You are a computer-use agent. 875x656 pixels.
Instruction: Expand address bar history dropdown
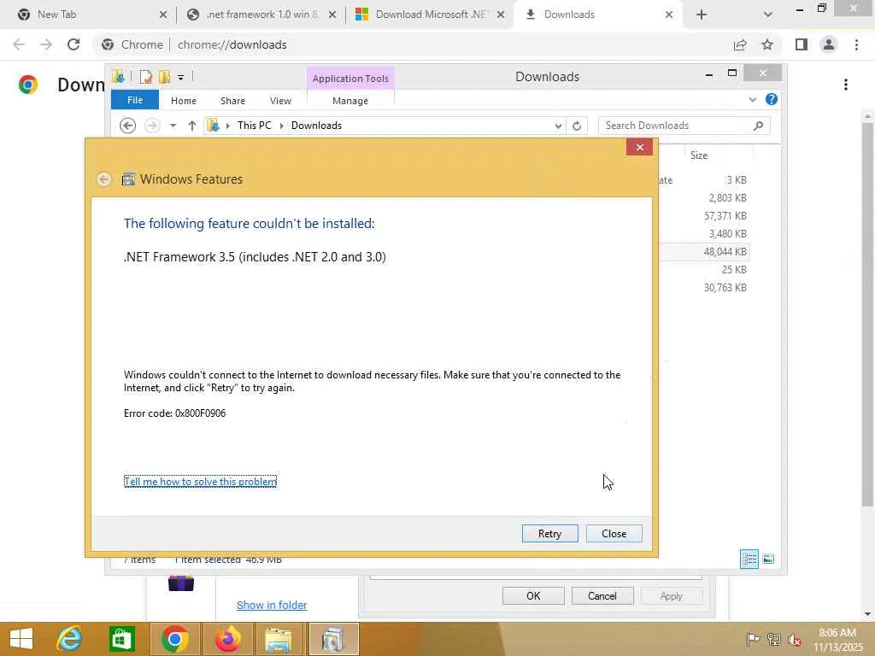tap(558, 126)
